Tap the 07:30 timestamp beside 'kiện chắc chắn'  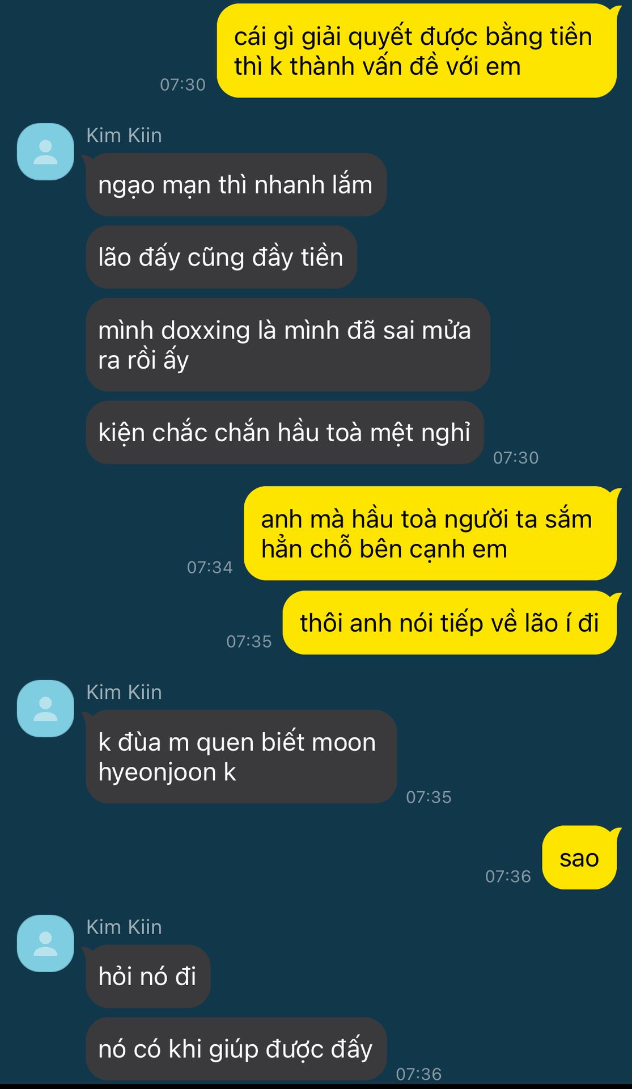pos(516,458)
